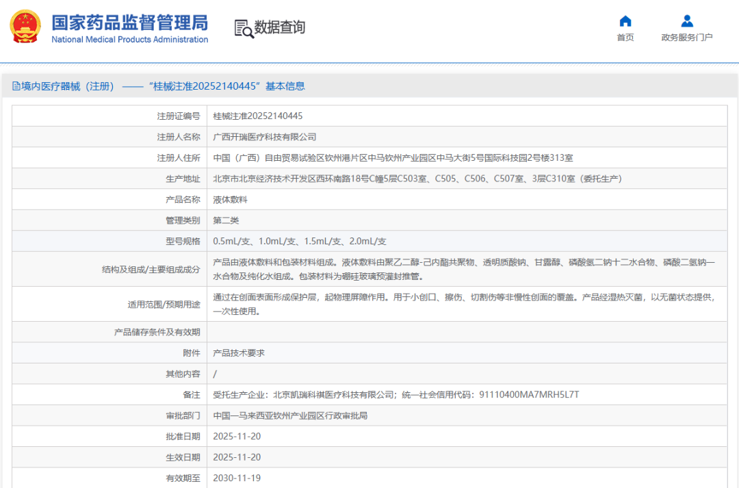This screenshot has height=488, width=739.
Task: Select the 结构及组成 composition description text
Action: tap(464, 269)
